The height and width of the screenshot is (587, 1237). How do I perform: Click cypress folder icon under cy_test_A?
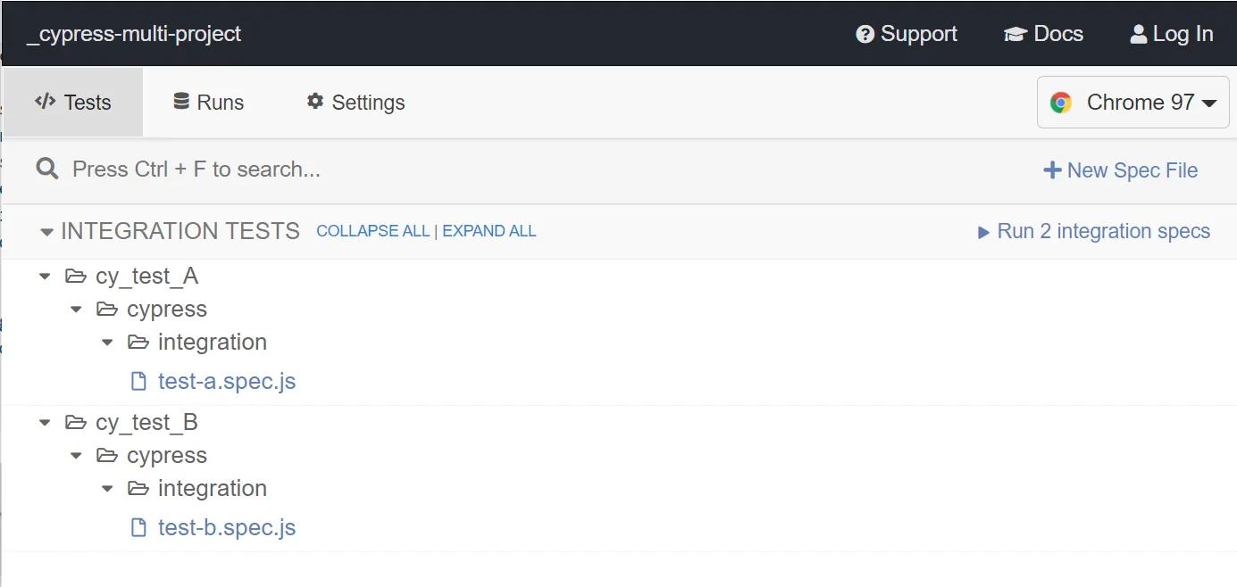107,310
